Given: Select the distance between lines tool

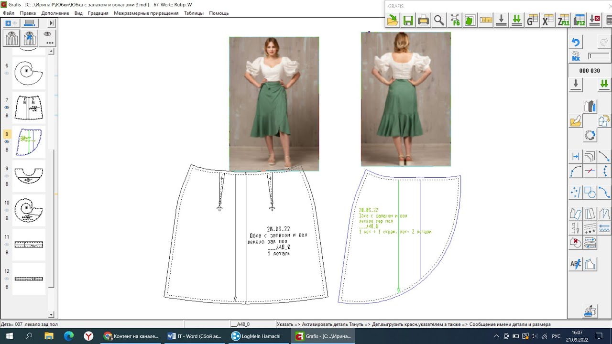Looking at the screenshot, I should [576, 157].
